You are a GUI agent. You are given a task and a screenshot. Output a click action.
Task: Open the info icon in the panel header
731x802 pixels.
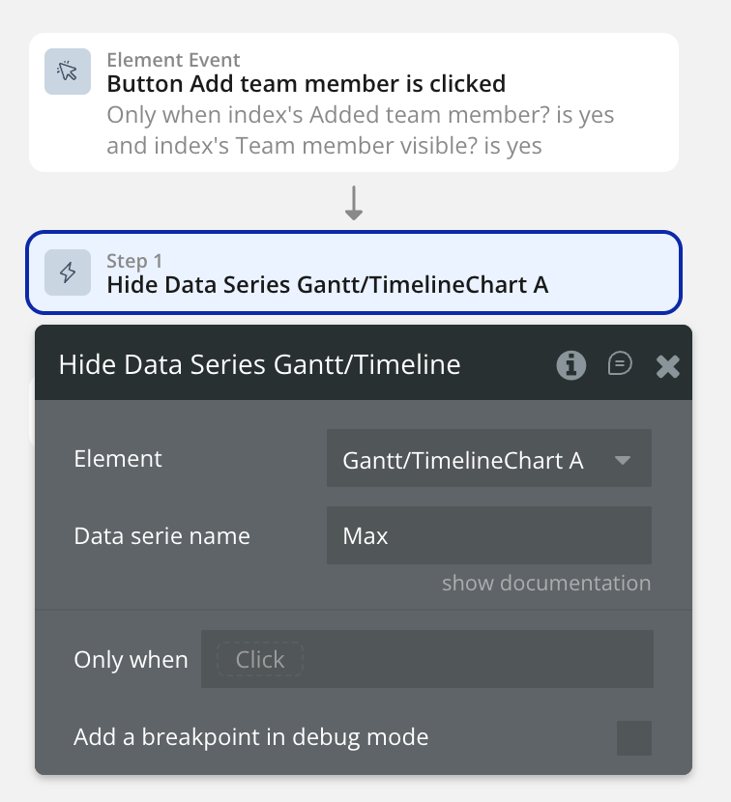point(570,364)
